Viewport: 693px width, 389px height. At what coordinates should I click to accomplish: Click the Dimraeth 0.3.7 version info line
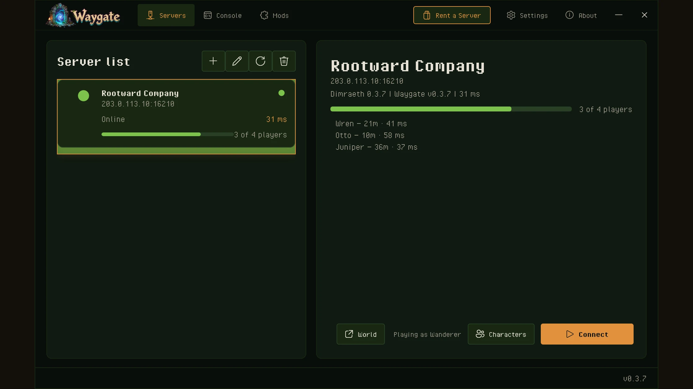point(405,94)
